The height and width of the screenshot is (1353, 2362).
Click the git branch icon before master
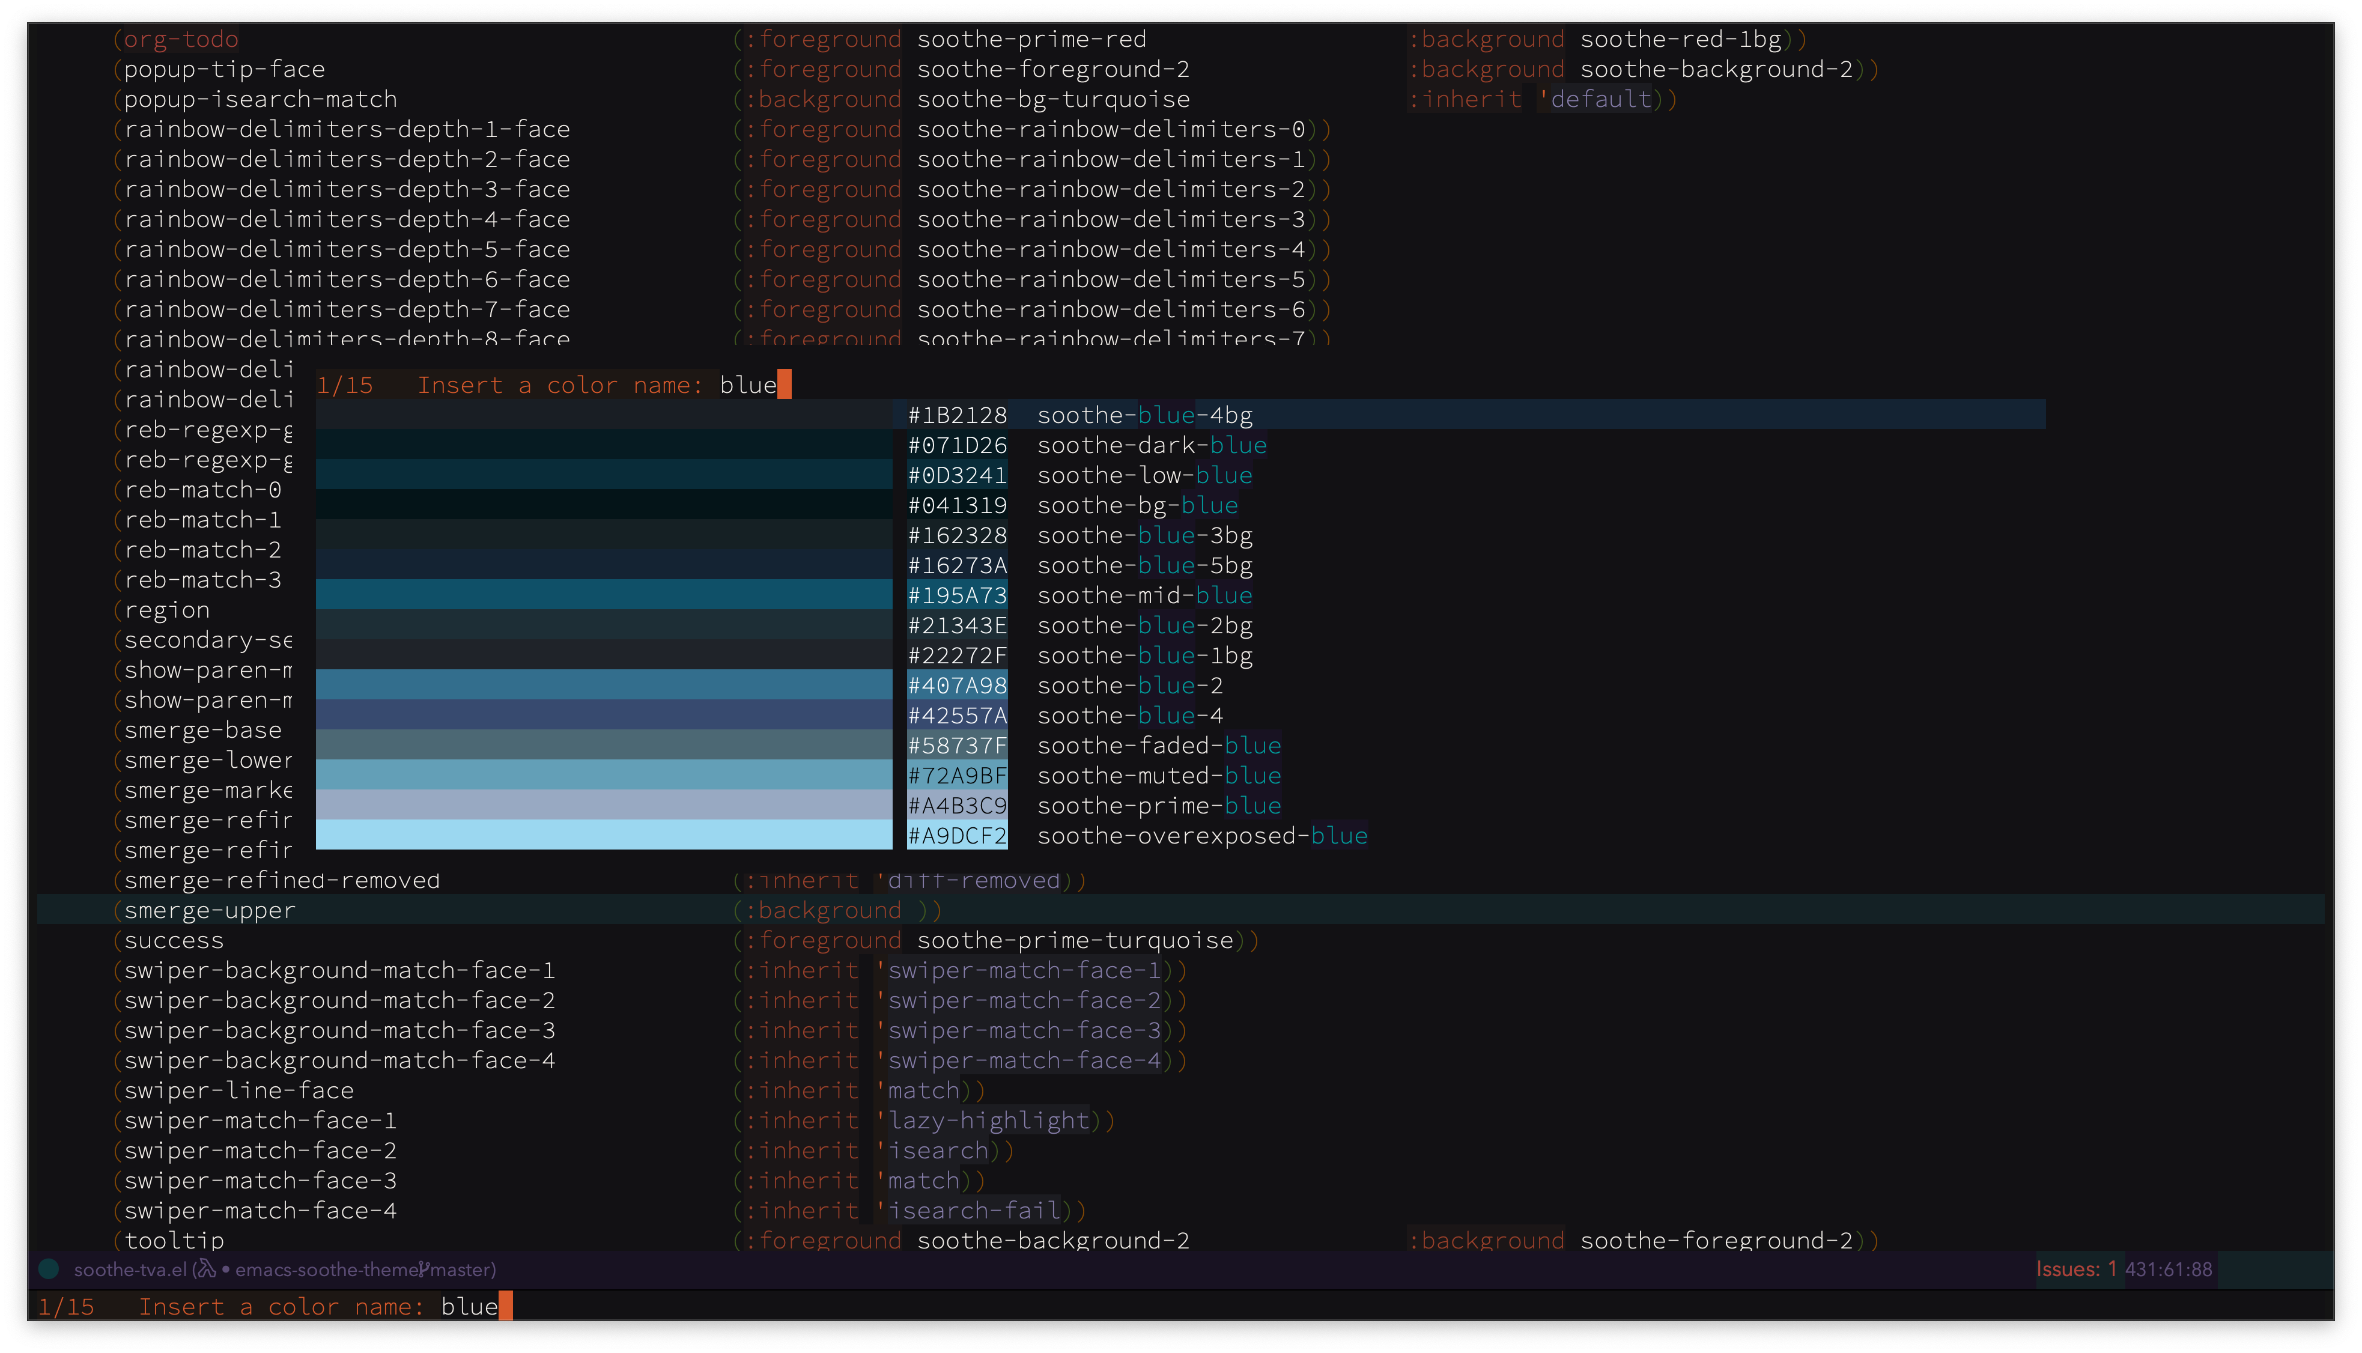(x=424, y=1268)
